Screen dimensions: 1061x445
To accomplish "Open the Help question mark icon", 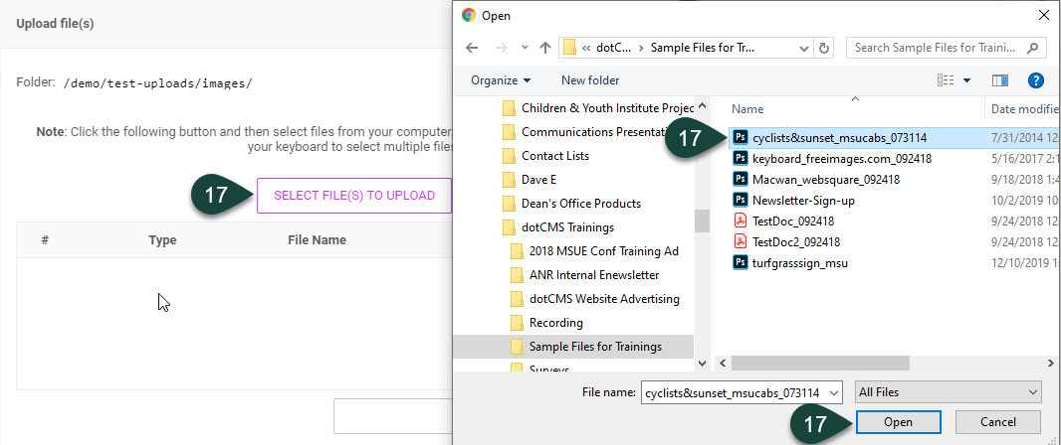I will click(1035, 79).
